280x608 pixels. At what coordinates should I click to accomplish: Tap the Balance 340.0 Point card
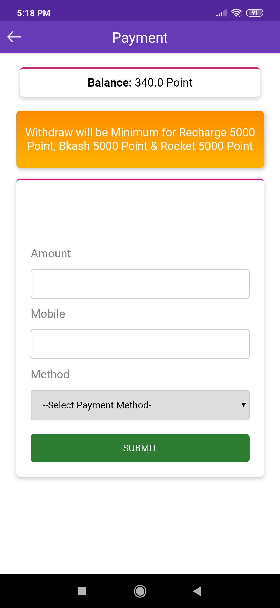(x=140, y=82)
